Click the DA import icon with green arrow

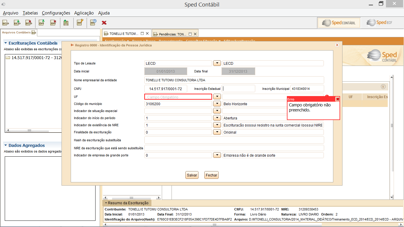[42, 22]
